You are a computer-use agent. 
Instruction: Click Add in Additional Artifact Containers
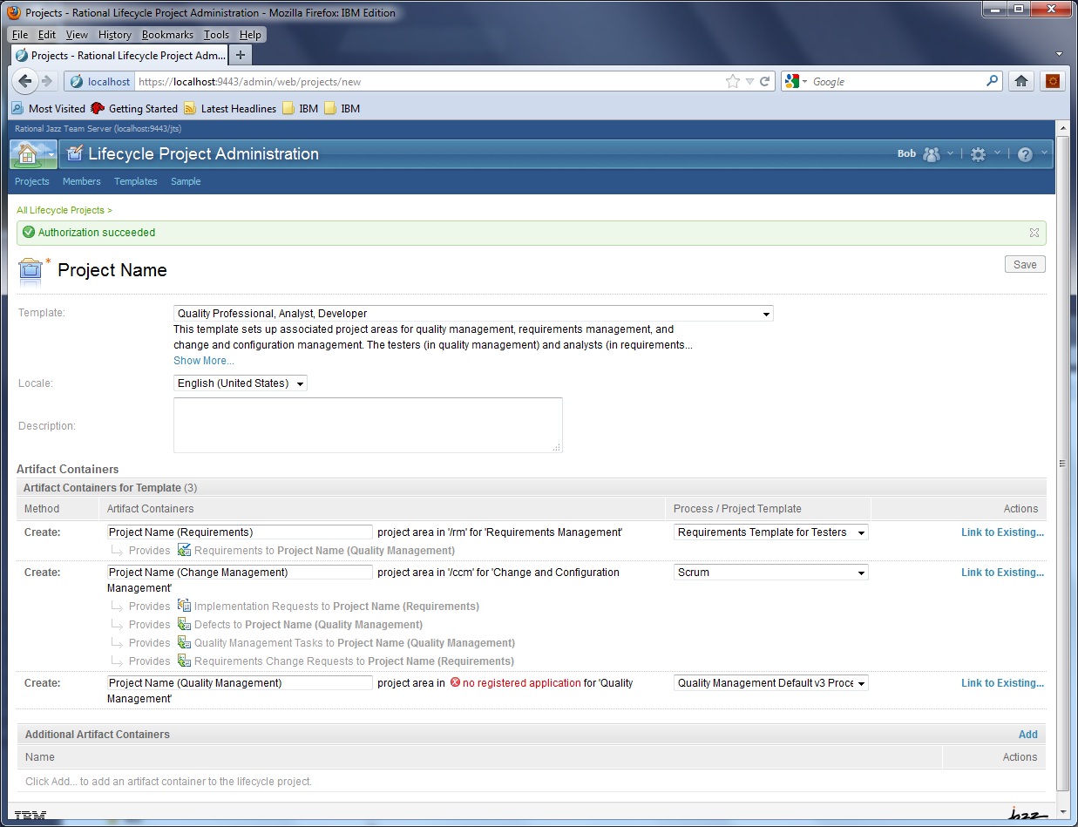tap(1028, 735)
